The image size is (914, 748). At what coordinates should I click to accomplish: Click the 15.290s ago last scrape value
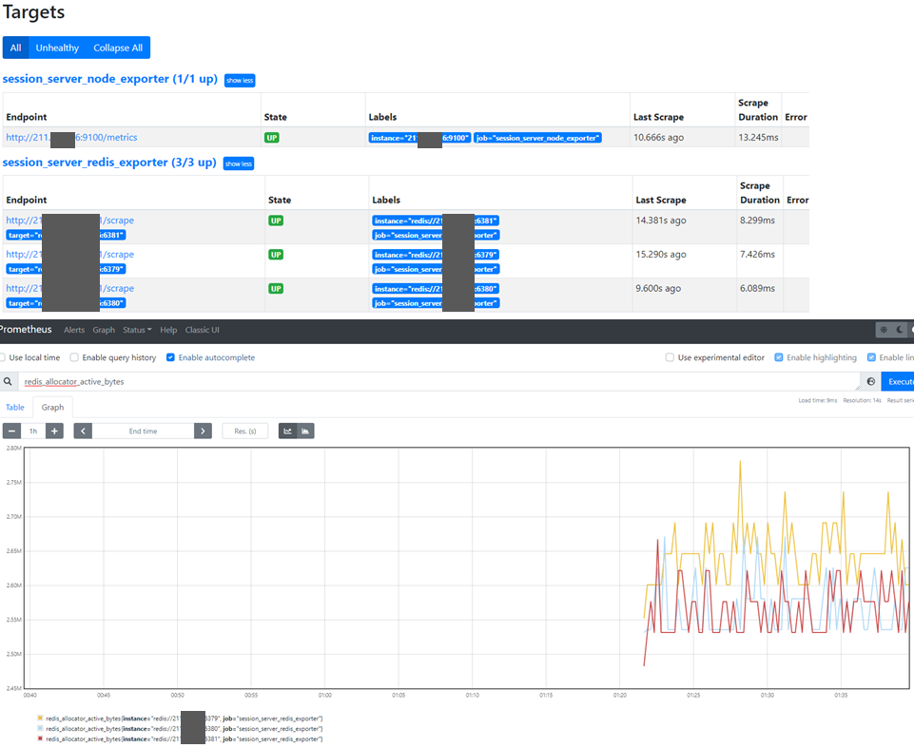(x=661, y=254)
